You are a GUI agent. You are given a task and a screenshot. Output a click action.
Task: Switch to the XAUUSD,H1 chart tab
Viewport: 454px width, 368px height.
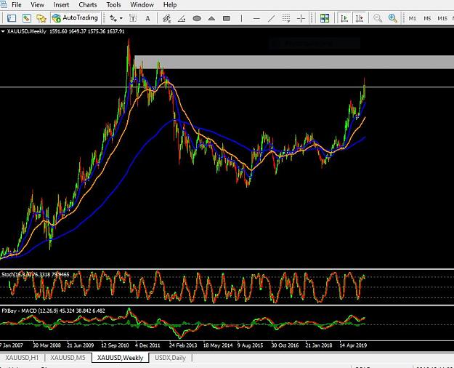pyautogui.click(x=22, y=358)
